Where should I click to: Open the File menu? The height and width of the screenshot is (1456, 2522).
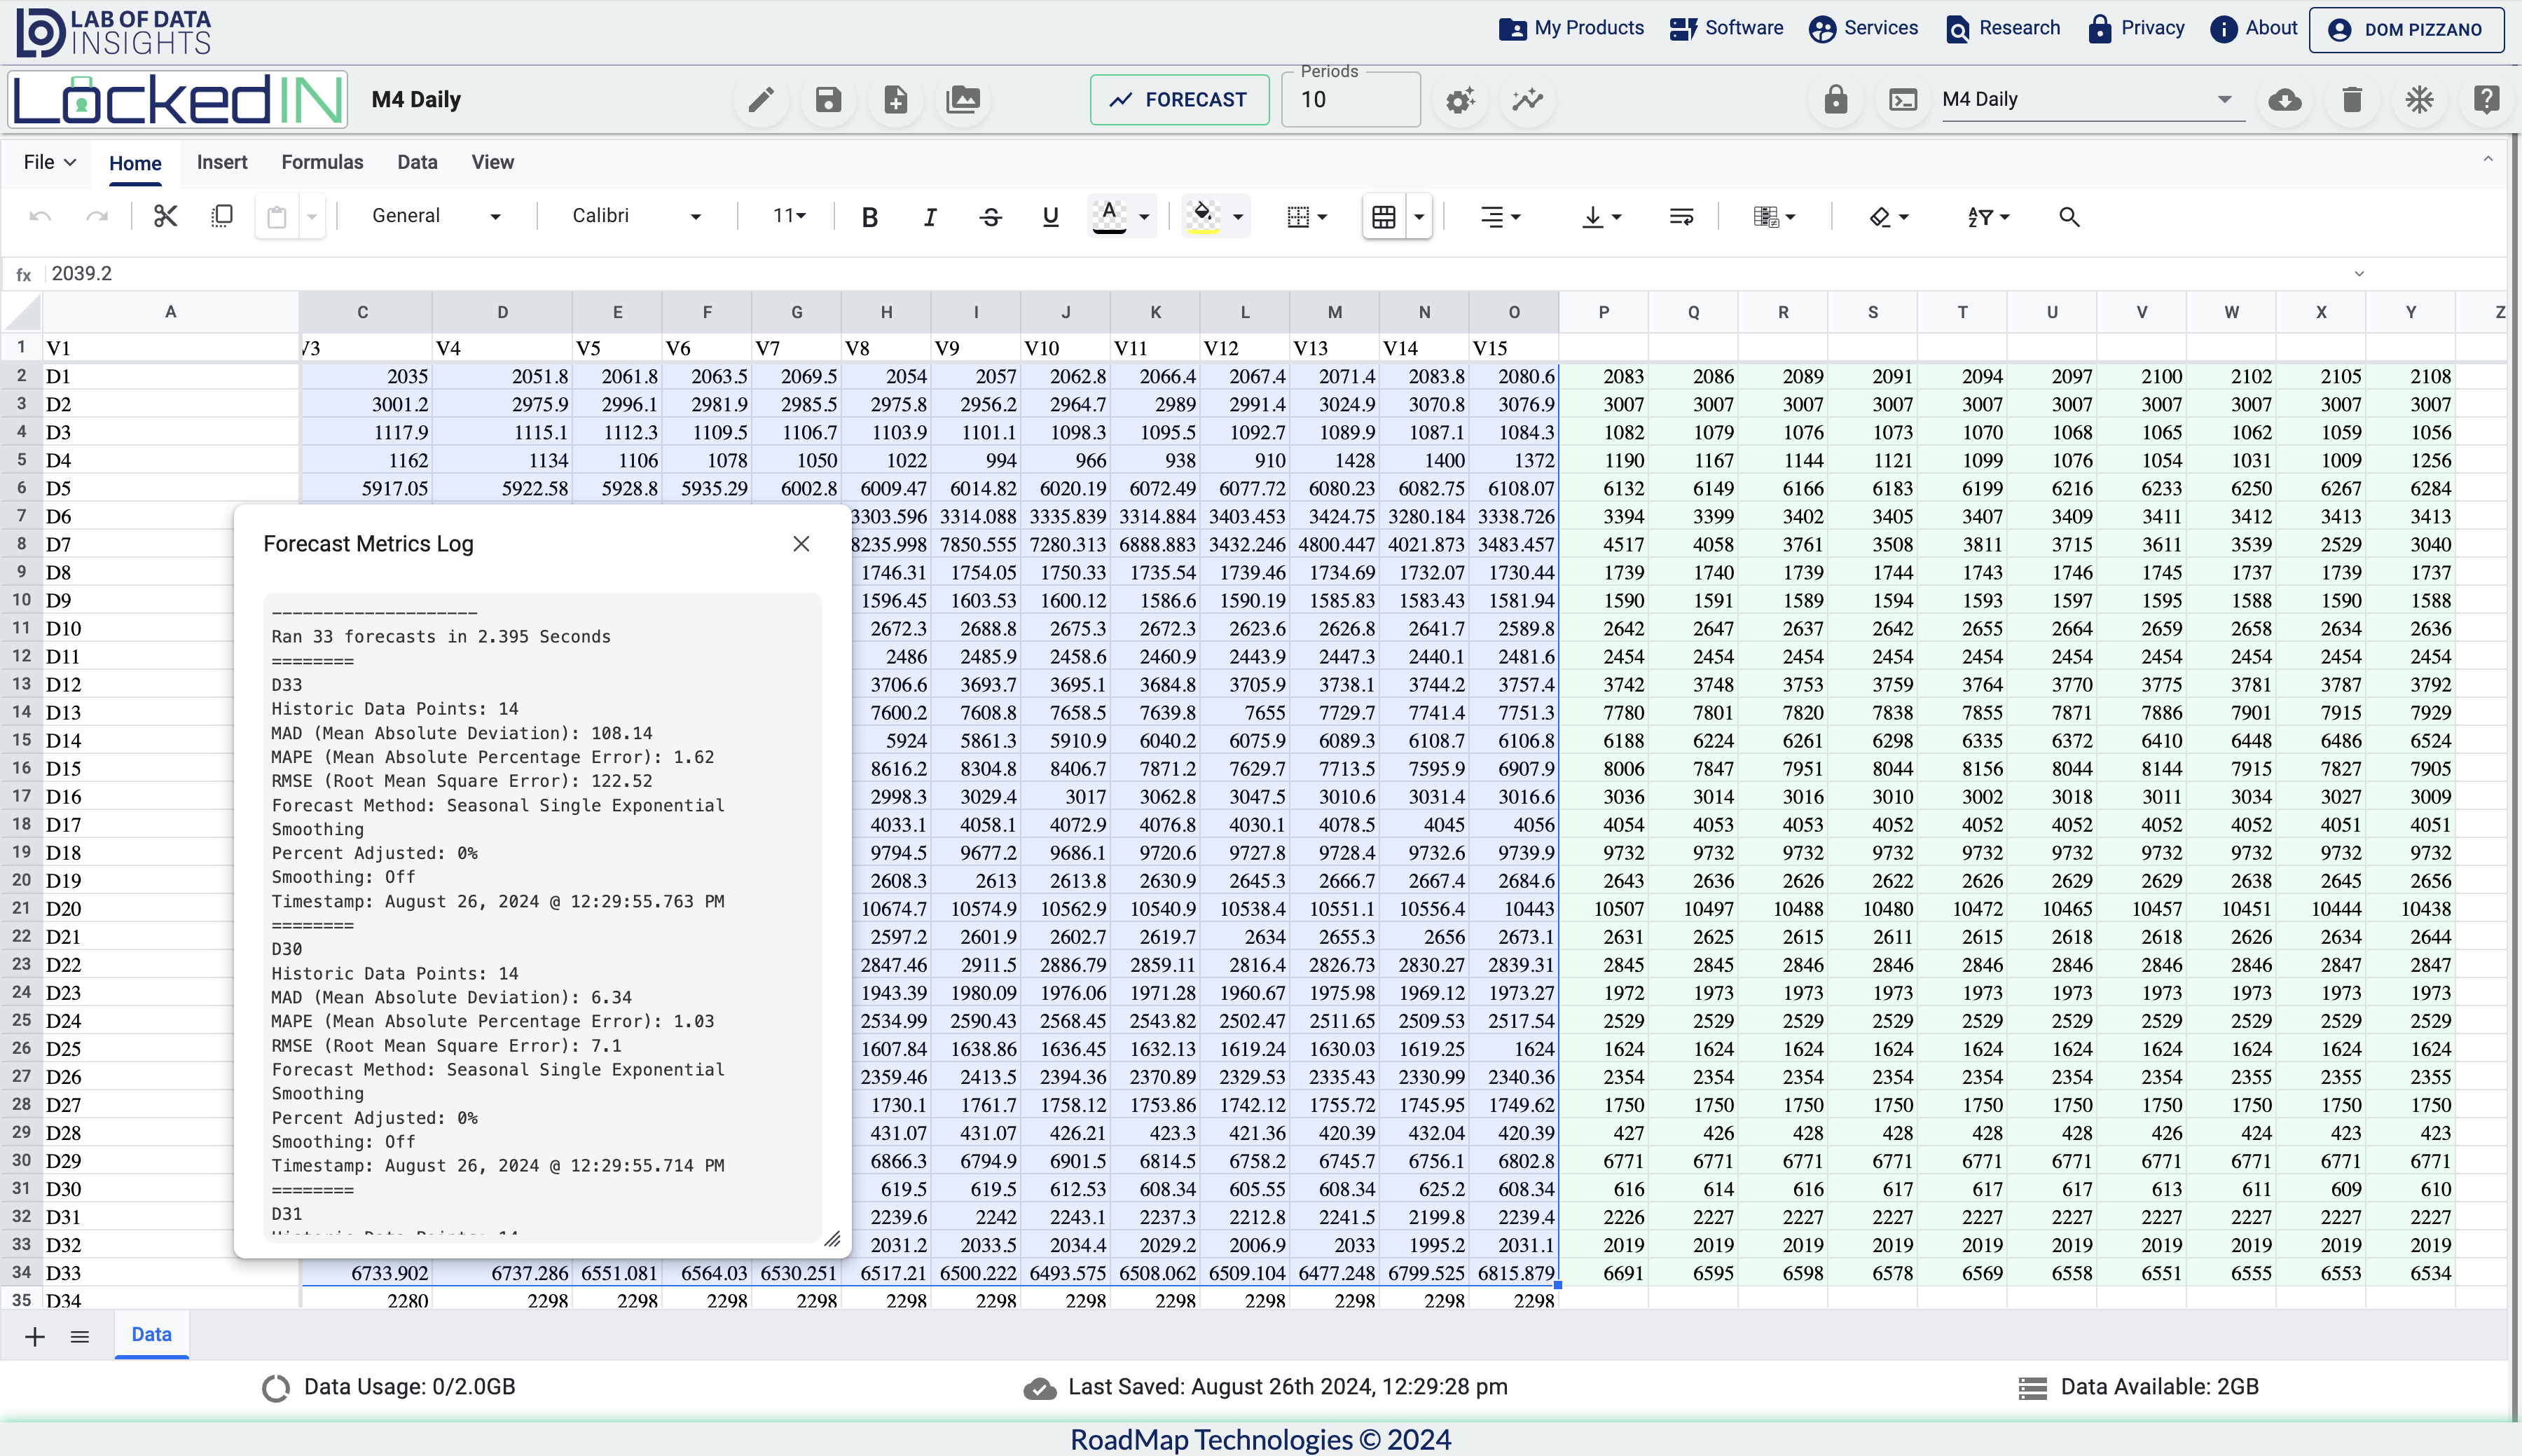tap(50, 162)
